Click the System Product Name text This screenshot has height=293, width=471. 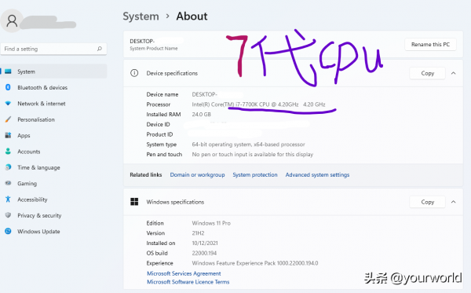[154, 49]
